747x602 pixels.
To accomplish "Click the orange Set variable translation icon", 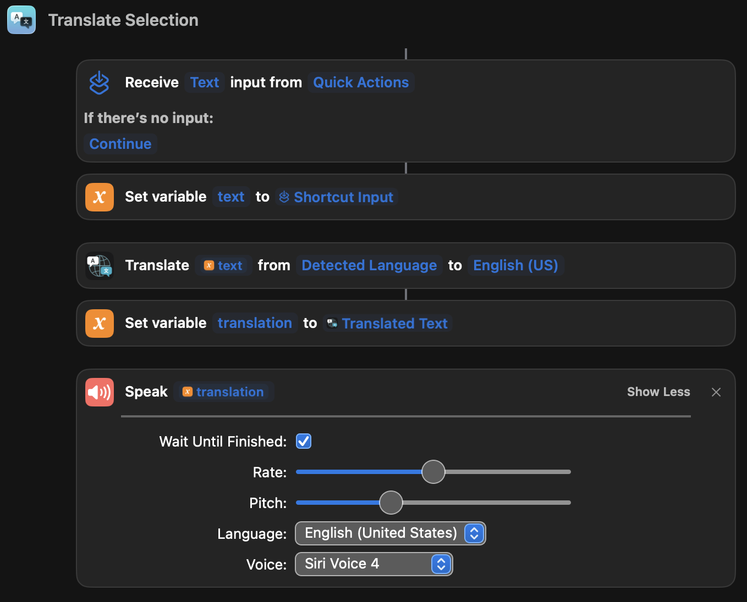I will pos(100,324).
